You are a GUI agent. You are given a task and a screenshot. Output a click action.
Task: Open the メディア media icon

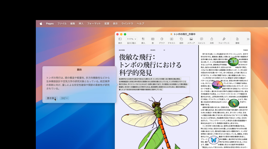(191, 39)
